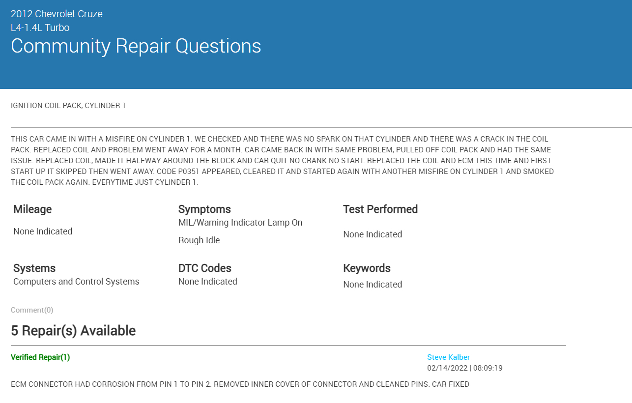Select the Rough Idle symptom

pyautogui.click(x=199, y=240)
